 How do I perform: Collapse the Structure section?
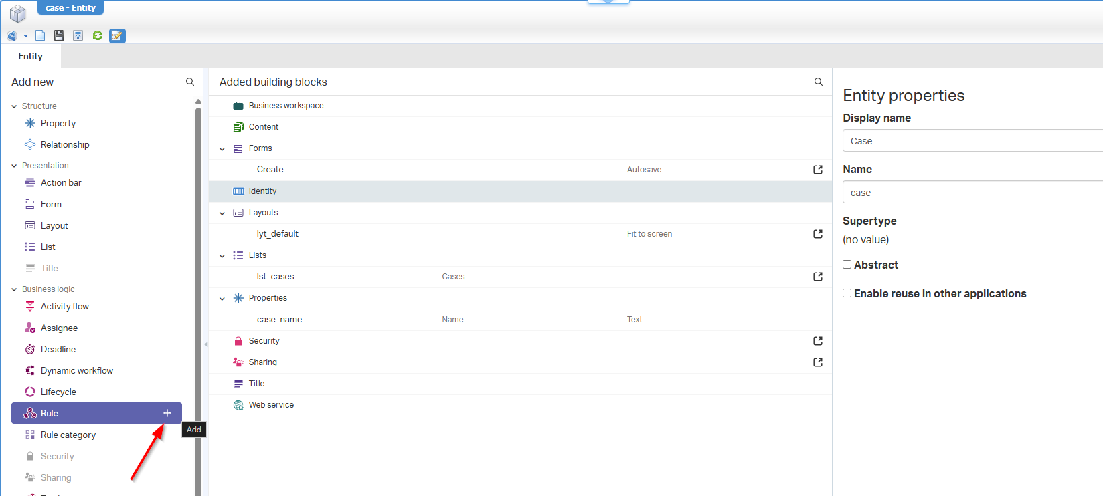14,106
